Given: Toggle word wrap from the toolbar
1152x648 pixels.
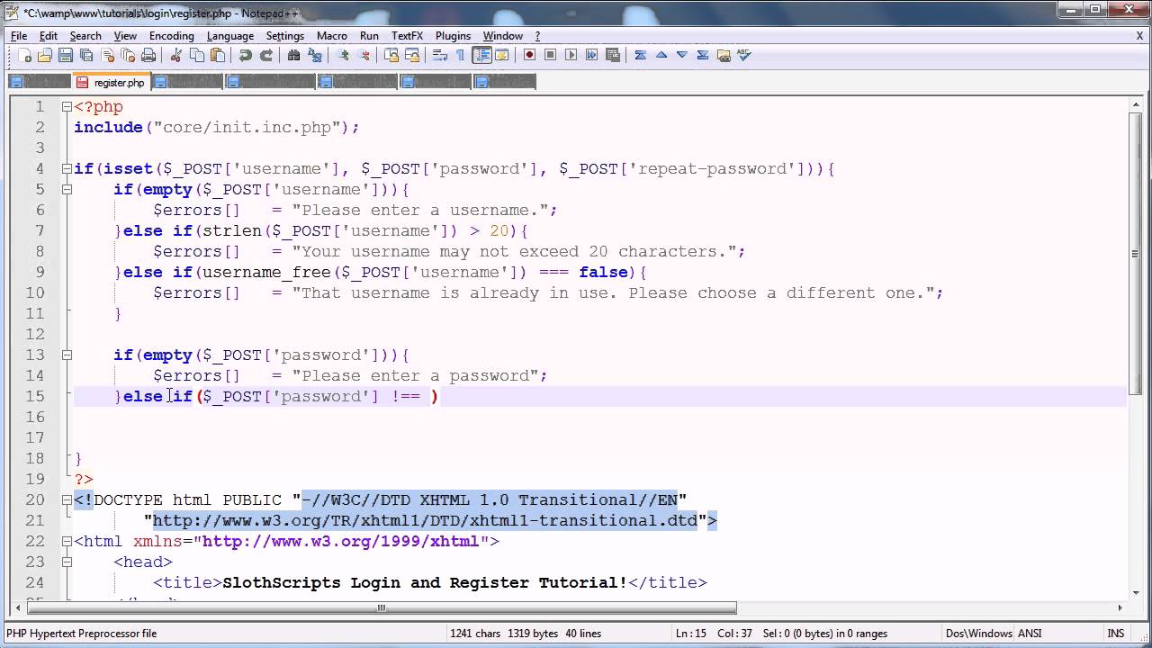Looking at the screenshot, I should pos(440,55).
